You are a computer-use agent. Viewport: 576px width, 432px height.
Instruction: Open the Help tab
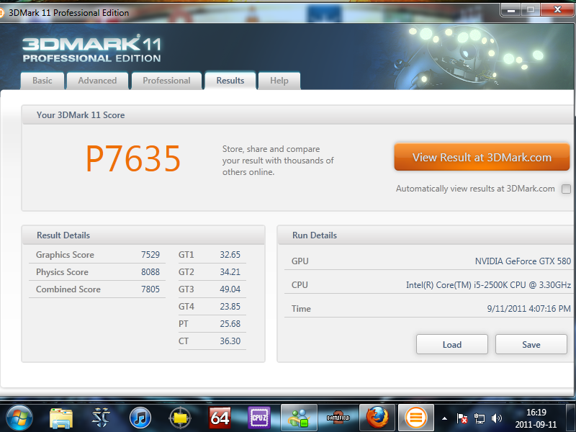(279, 81)
